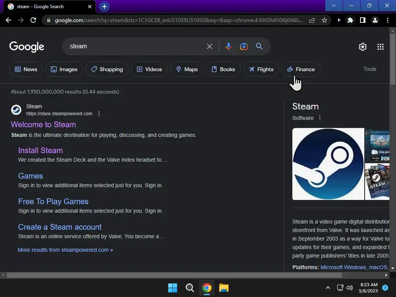Open the tab search dropdown chevron

334,5
